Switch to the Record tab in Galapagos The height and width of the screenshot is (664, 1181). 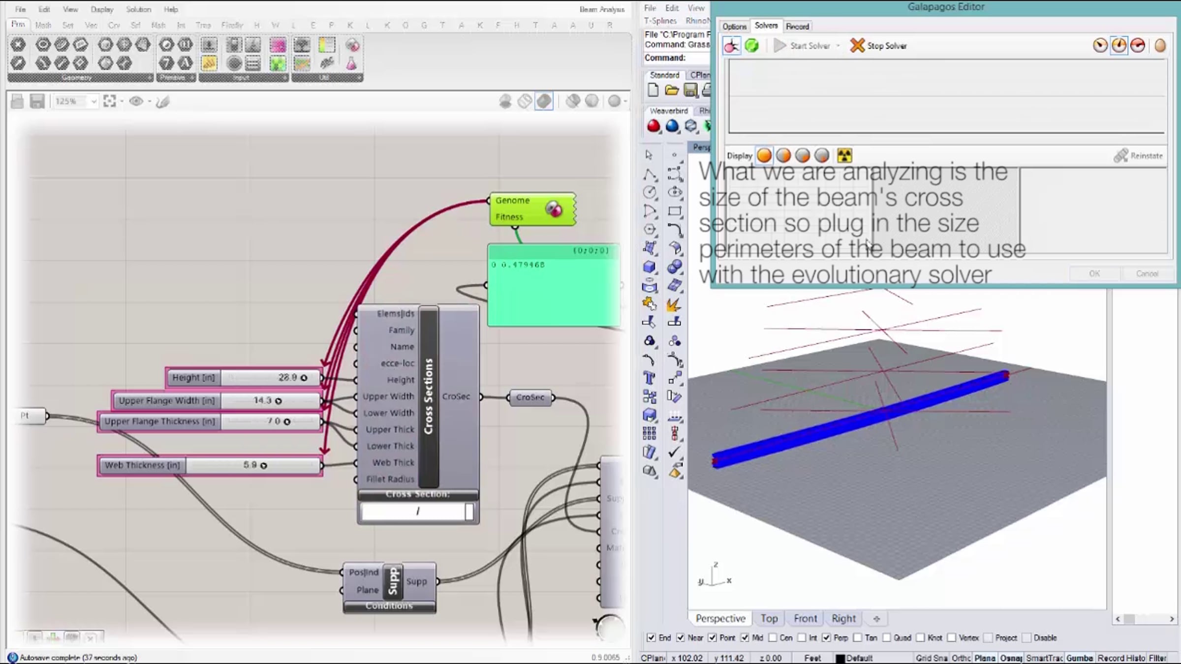point(797,27)
